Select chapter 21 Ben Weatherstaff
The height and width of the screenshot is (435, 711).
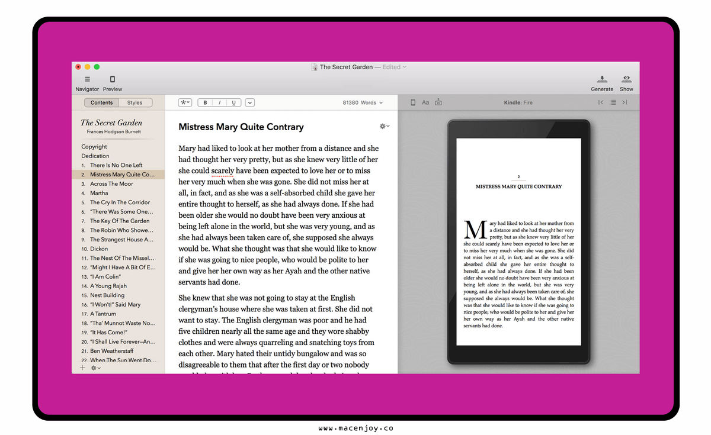(118, 351)
